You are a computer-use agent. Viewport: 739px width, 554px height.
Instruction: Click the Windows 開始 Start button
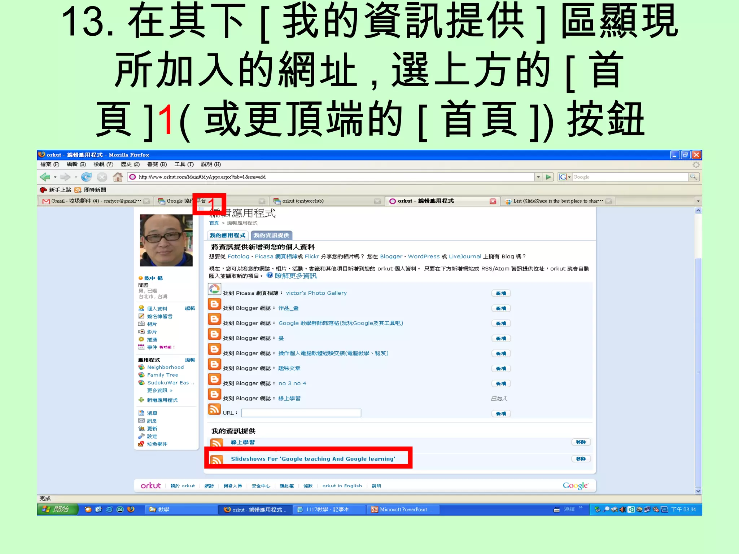pyautogui.click(x=57, y=509)
